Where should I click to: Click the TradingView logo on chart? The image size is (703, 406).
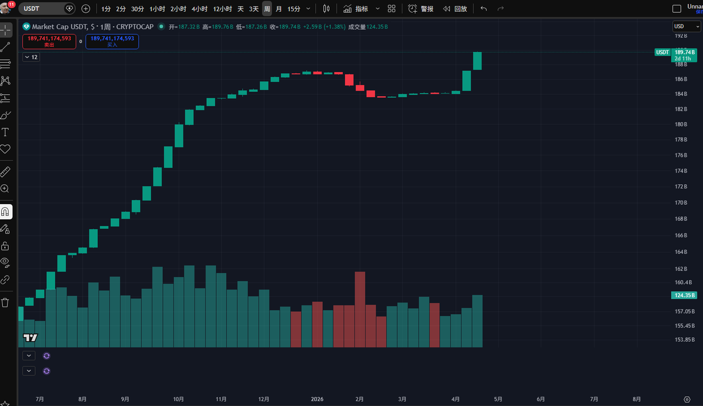30,338
